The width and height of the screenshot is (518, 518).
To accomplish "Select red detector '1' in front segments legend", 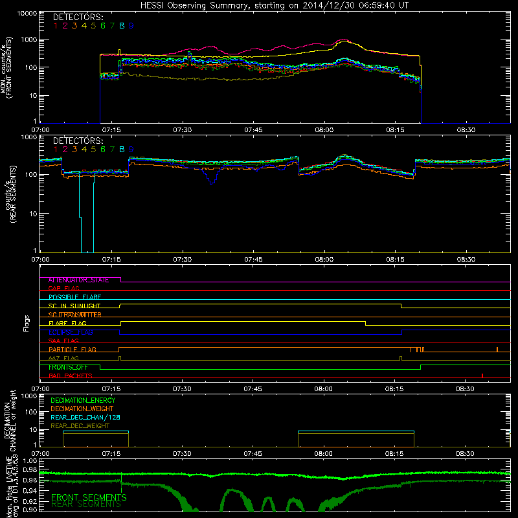I will 56,26.
